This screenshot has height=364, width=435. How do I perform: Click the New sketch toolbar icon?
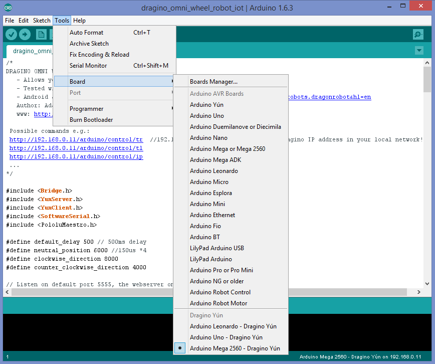point(41,34)
